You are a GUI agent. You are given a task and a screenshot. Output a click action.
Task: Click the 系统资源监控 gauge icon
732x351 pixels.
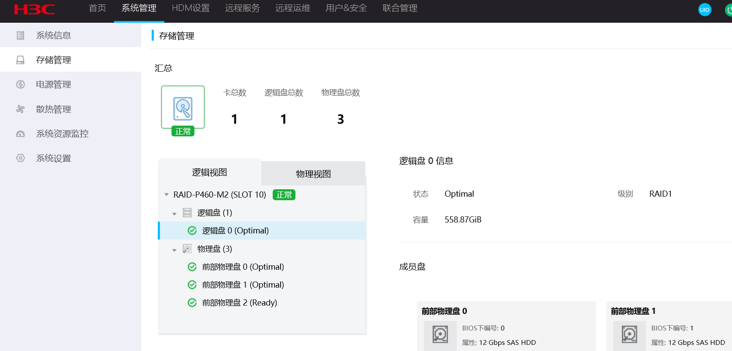[21, 134]
